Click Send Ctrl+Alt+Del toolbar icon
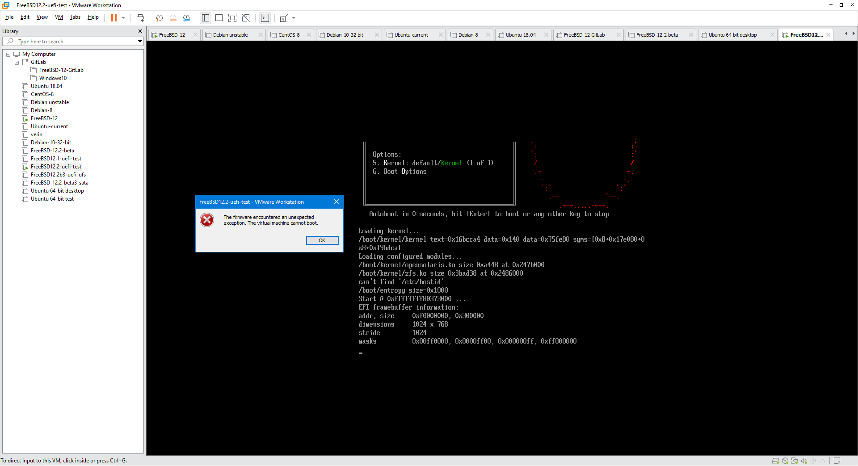The height and width of the screenshot is (466, 858). tap(140, 18)
